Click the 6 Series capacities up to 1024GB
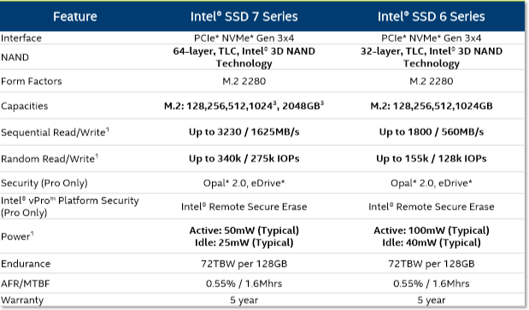Image resolution: width=529 pixels, height=310 pixels. (x=432, y=106)
